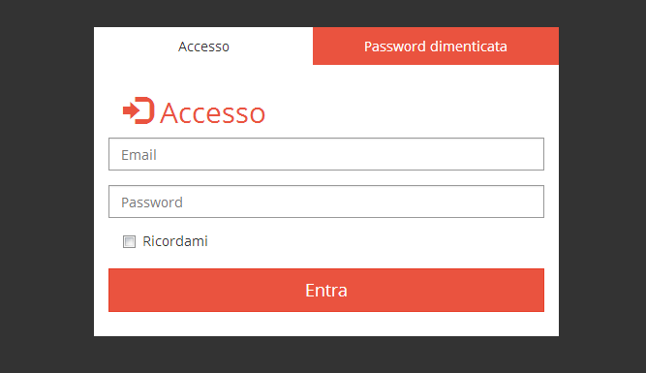This screenshot has width=646, height=373.
Task: Select the red Password dimenticata header
Action: pos(436,47)
